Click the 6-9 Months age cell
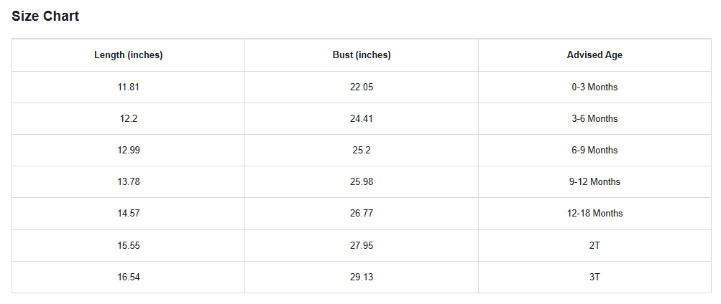The width and height of the screenshot is (721, 304). click(594, 151)
